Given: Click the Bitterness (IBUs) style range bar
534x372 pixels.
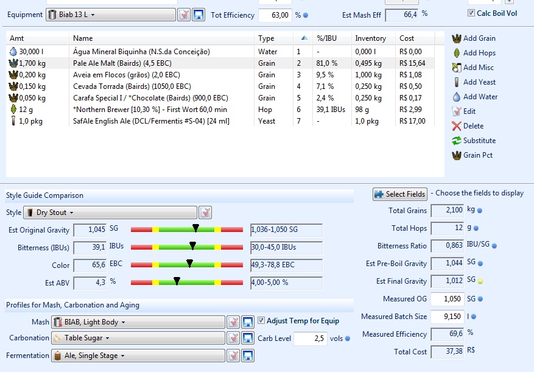Looking at the screenshot, I should tap(187, 247).
